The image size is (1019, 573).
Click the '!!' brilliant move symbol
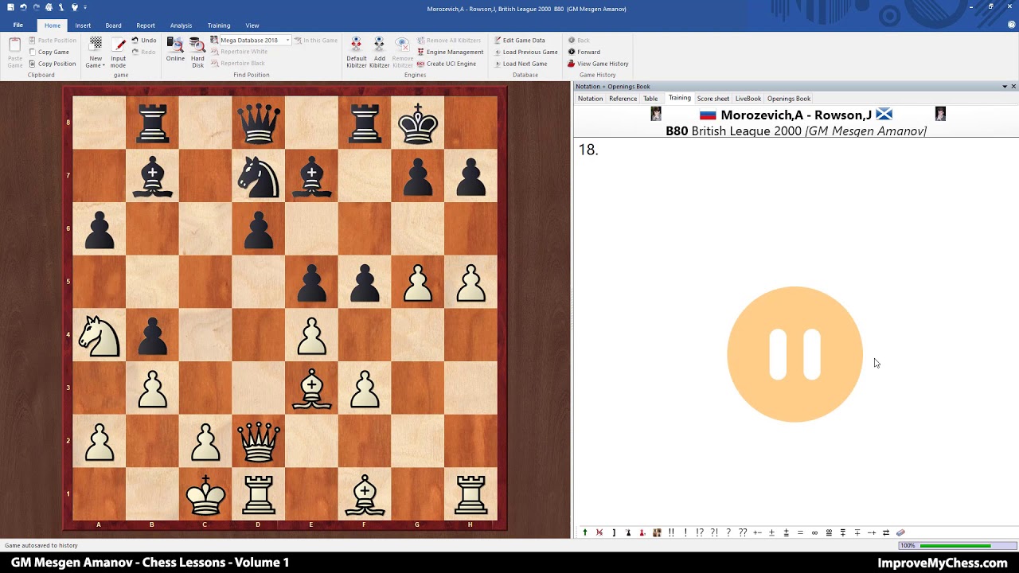(x=671, y=532)
